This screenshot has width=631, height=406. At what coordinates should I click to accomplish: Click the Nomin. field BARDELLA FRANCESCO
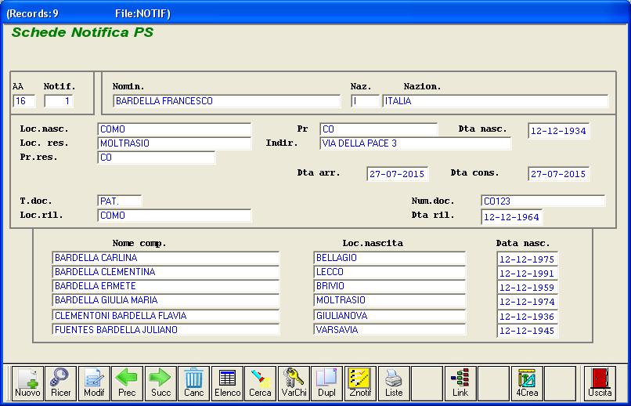click(x=227, y=100)
